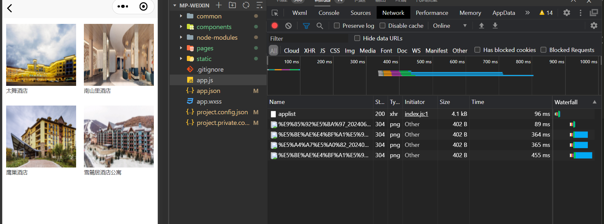Expand the node-modules folder
604x224 pixels.
(x=181, y=37)
